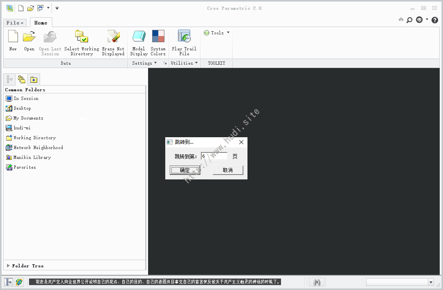
Task: Open Favorites common folder
Action: [21, 167]
